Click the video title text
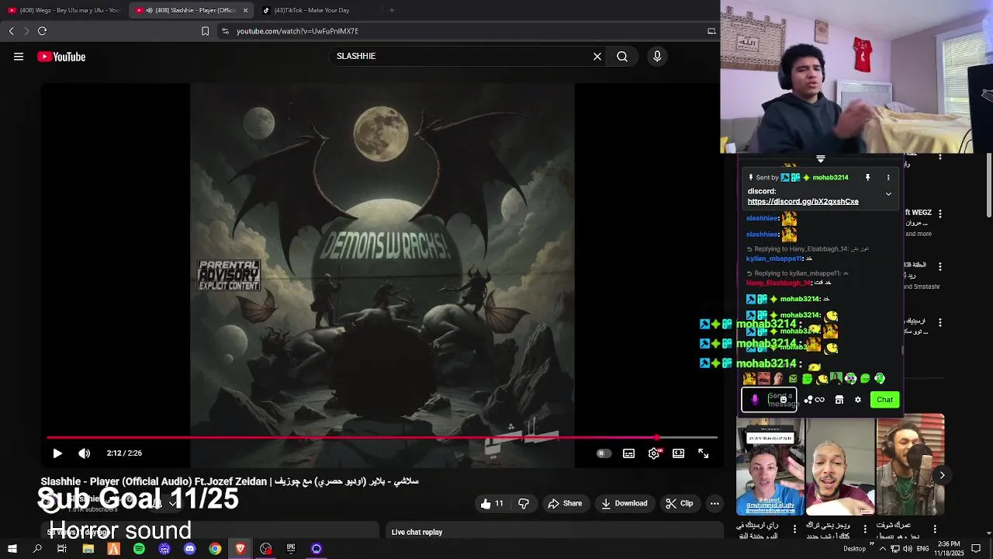Viewport: 993px width, 559px height. click(x=230, y=481)
